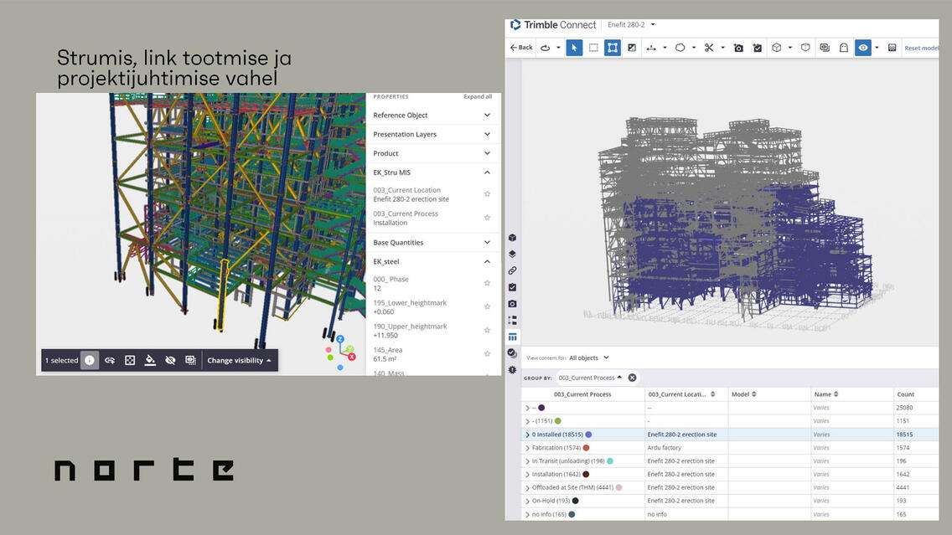Click the count cell showing 4441

click(x=916, y=487)
